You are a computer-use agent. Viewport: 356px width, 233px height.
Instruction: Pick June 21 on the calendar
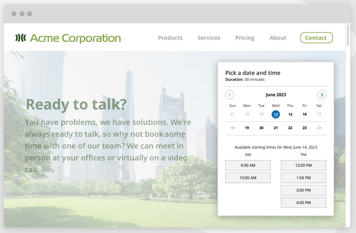(275, 128)
